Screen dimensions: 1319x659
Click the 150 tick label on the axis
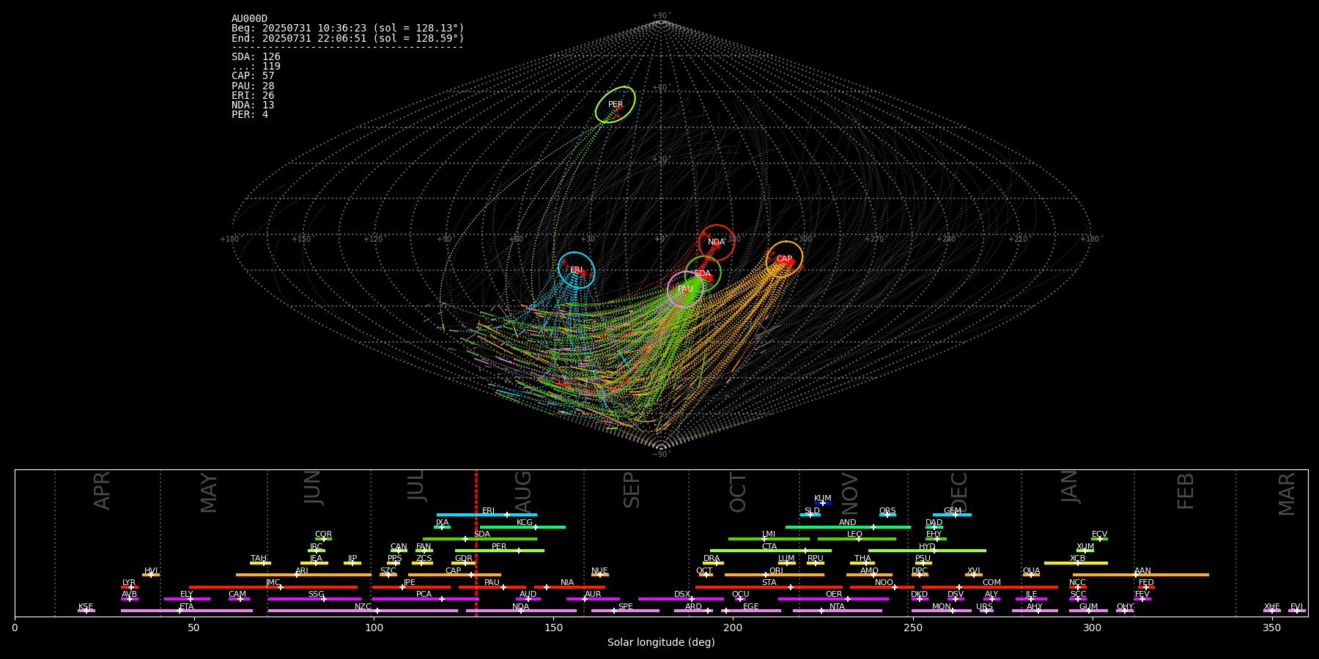(553, 628)
